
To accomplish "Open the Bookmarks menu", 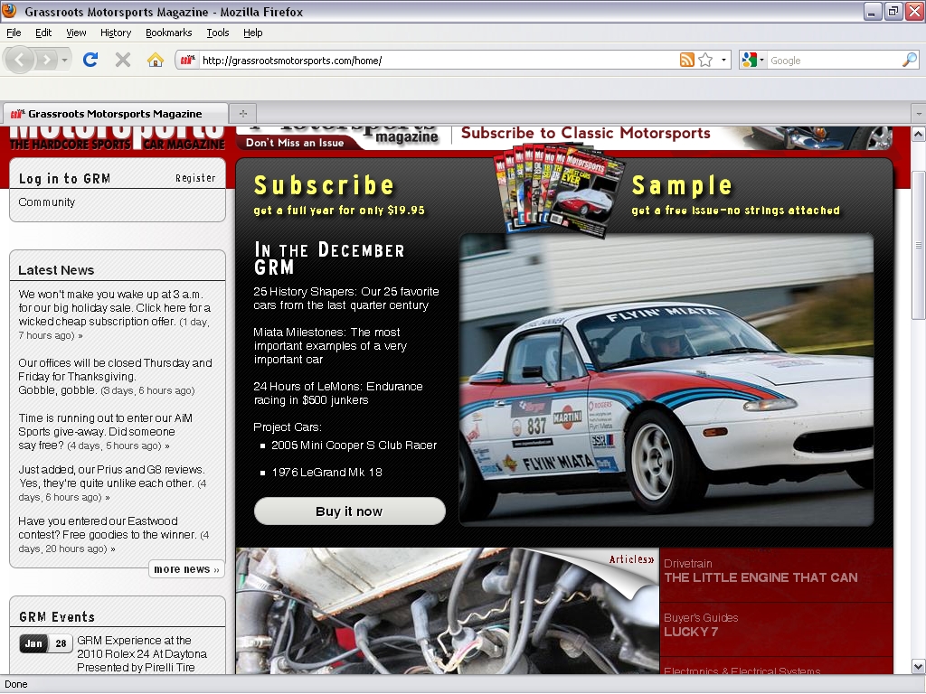I will click(x=169, y=33).
